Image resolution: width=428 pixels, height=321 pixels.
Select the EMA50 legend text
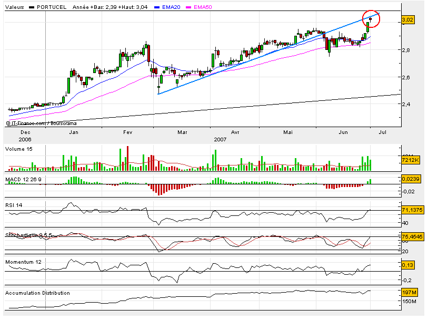[x=203, y=7]
